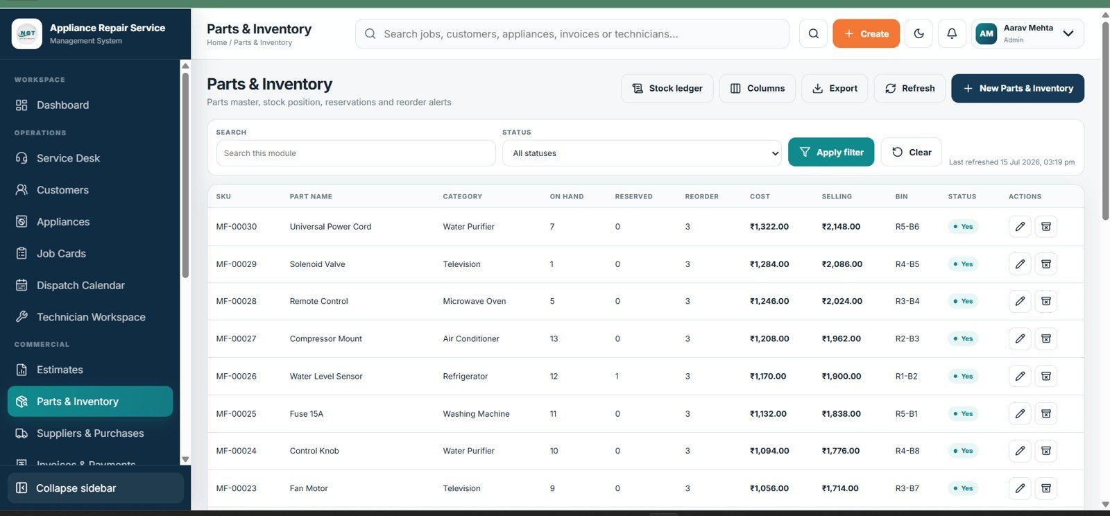Viewport: 1110px width, 516px height.
Task: Open the All statuses dropdown
Action: (x=642, y=153)
